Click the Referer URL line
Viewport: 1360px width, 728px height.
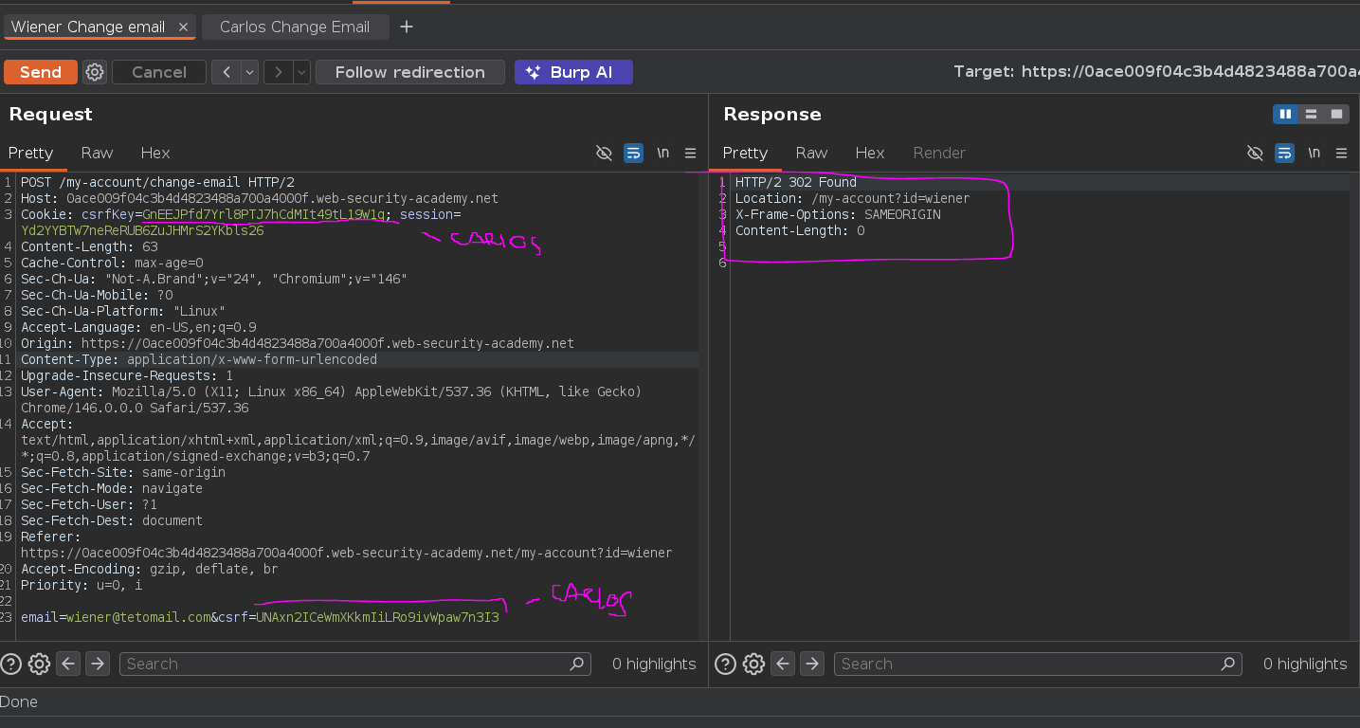click(x=347, y=553)
